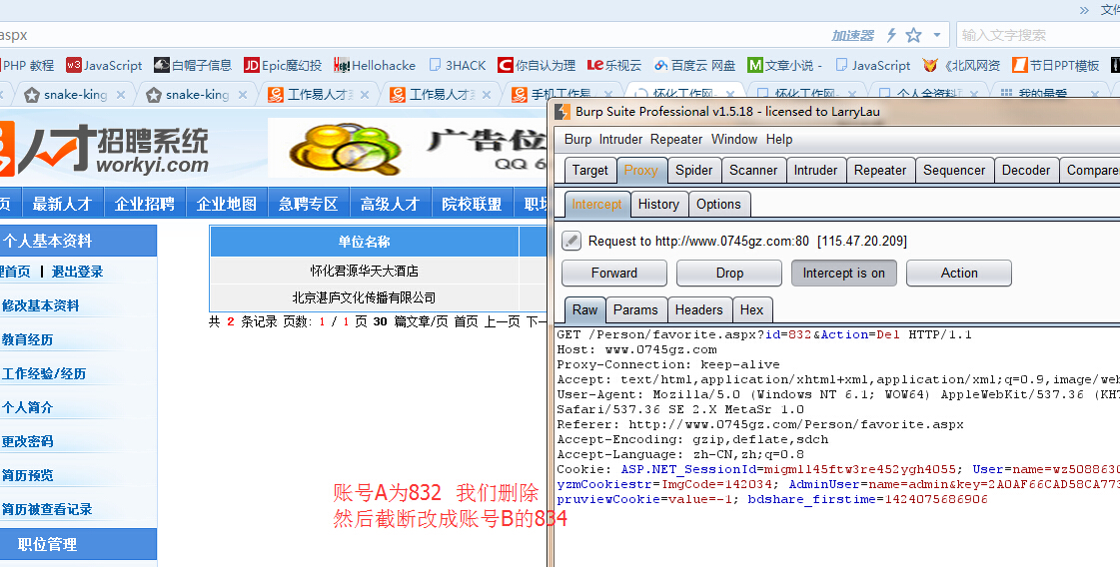Click the lightning accelerator icon in address bar
This screenshot has width=1120, height=567.
pos(891,35)
